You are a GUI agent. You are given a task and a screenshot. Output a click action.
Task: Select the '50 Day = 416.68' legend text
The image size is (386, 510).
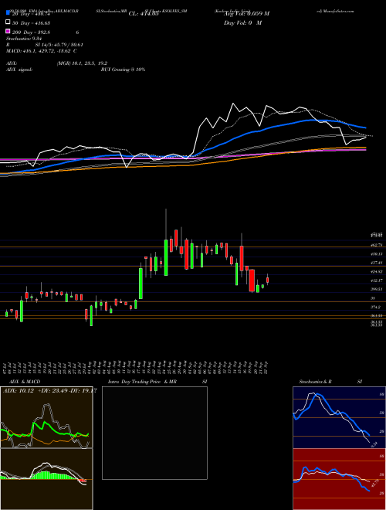click(x=32, y=23)
